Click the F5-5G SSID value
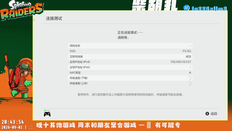The width and height of the screenshot is (232, 131). (187, 51)
